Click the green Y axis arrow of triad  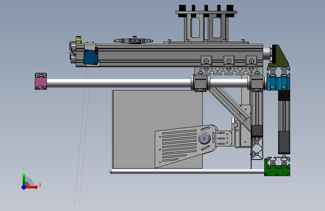point(24,179)
